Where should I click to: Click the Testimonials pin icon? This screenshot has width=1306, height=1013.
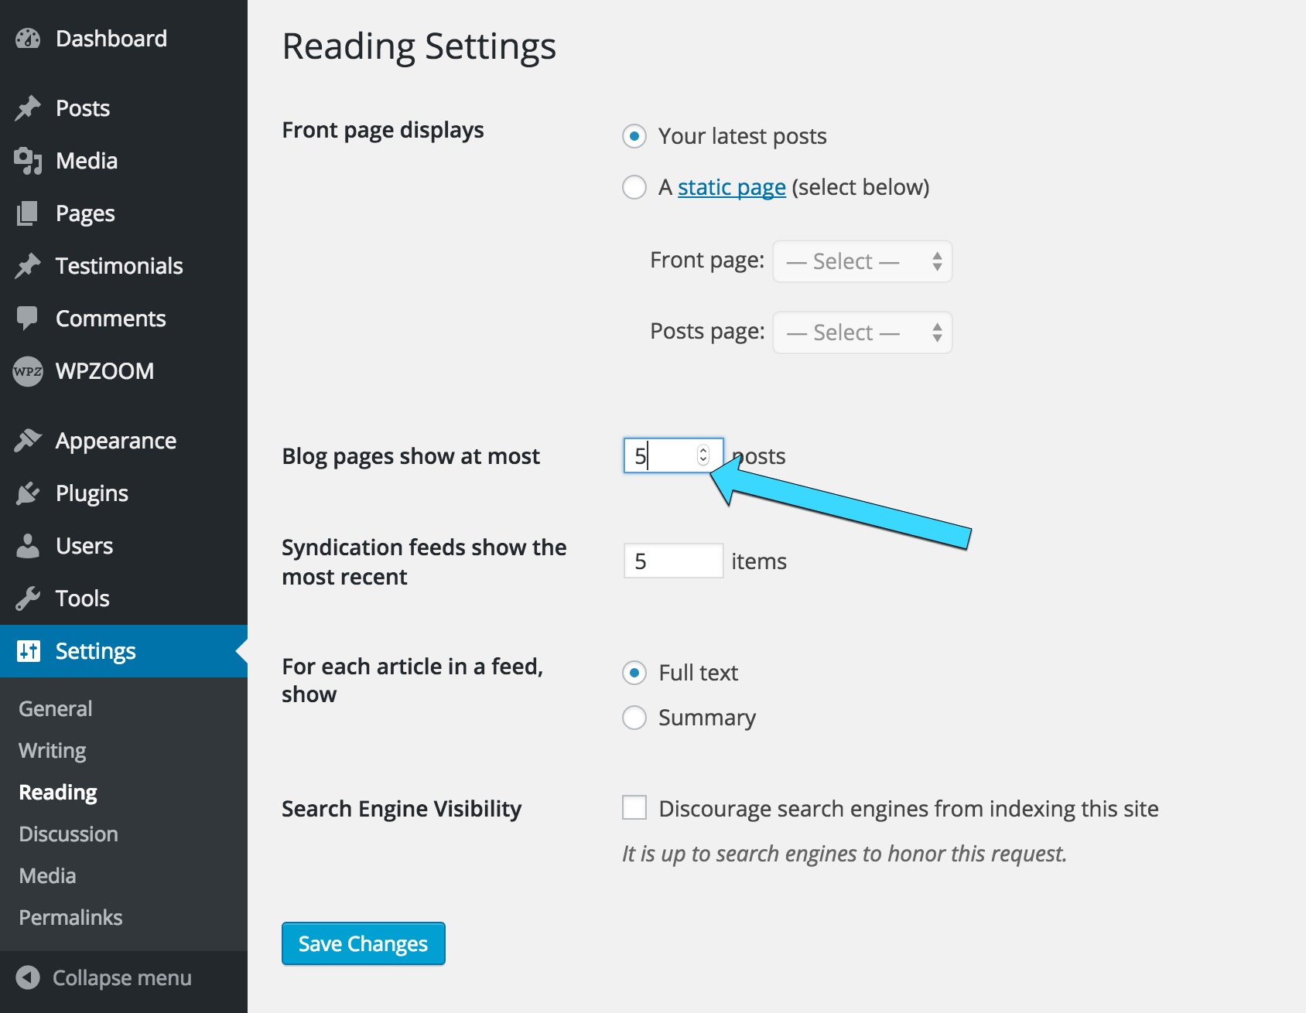point(28,266)
